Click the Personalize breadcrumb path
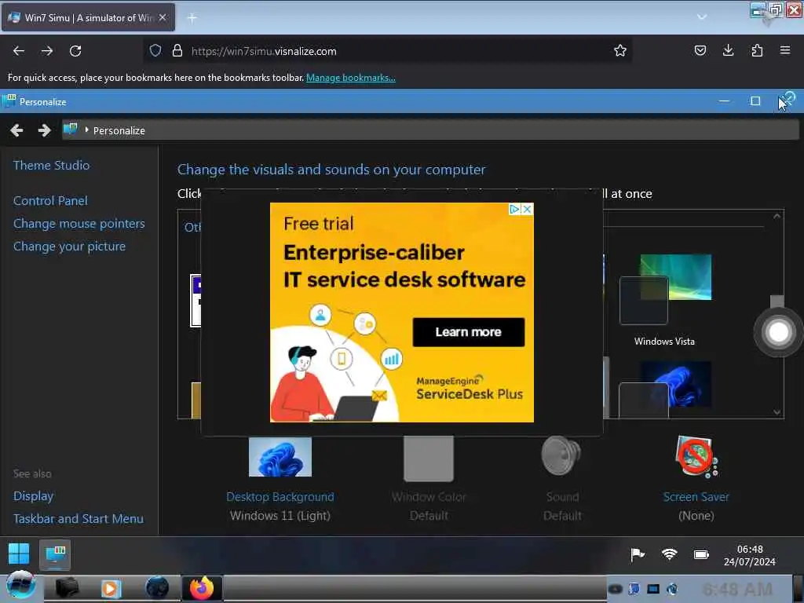The height and width of the screenshot is (603, 804). click(119, 131)
